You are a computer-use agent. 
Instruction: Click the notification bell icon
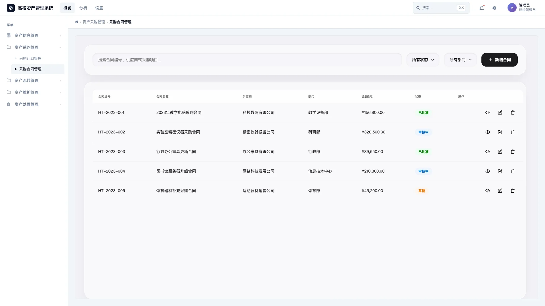[482, 8]
